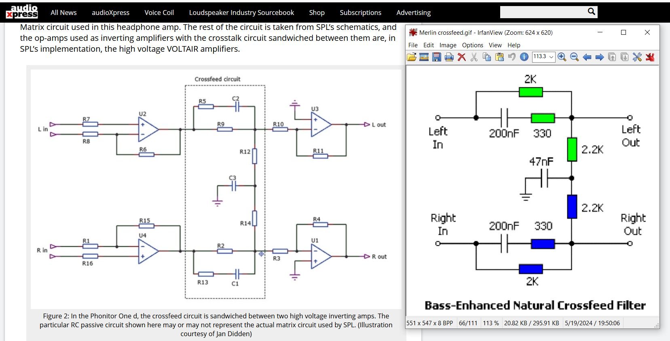
Task: Close the IrfanView window
Action: click(647, 32)
